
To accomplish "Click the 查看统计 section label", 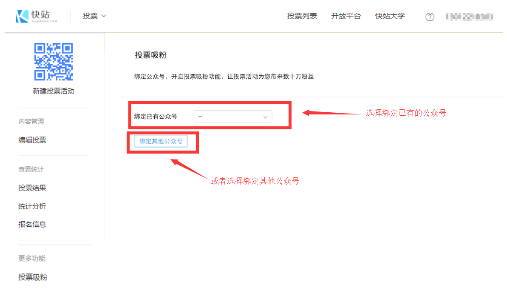I will coord(31,170).
